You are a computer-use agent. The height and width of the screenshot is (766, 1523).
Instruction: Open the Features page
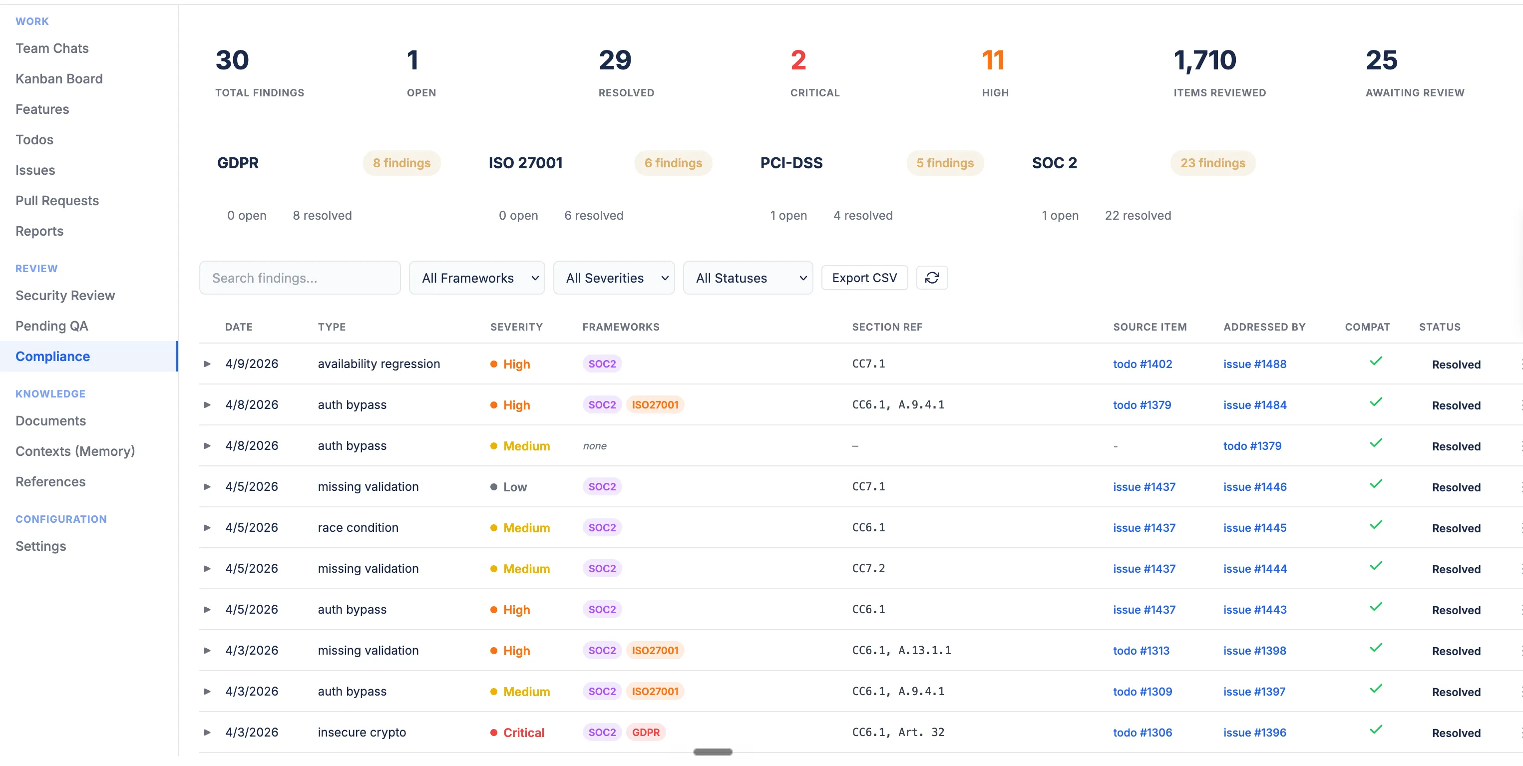coord(42,109)
